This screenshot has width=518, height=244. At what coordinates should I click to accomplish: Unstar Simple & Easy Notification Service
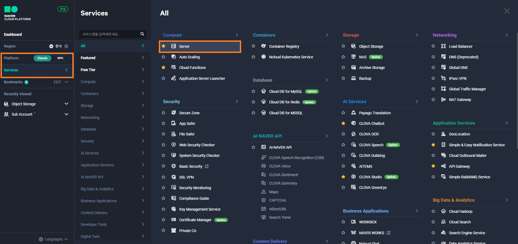[433, 145]
